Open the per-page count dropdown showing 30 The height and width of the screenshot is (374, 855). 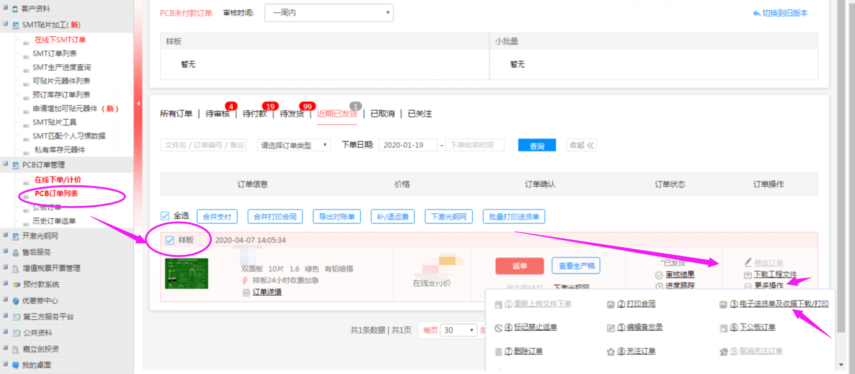tap(458, 330)
